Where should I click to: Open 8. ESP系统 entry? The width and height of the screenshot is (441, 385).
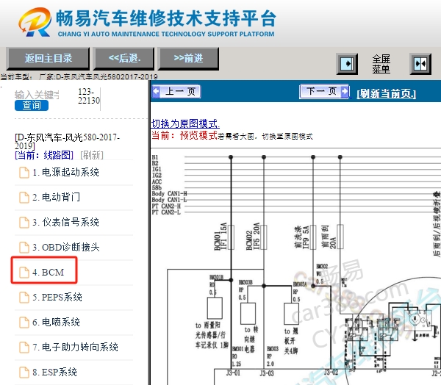tap(54, 373)
